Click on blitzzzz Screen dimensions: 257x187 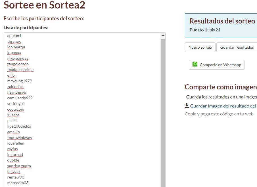(14, 172)
